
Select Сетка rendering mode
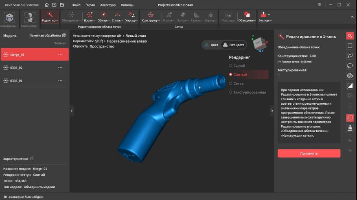(x=237, y=84)
